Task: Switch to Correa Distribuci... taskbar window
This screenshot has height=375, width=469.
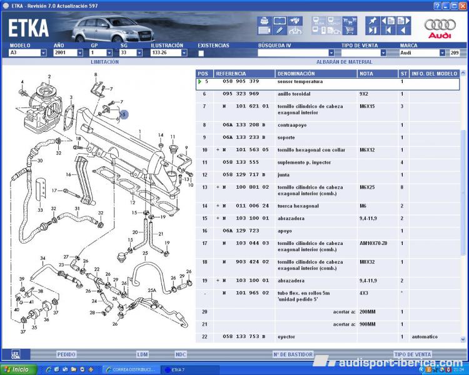Action: point(131,369)
